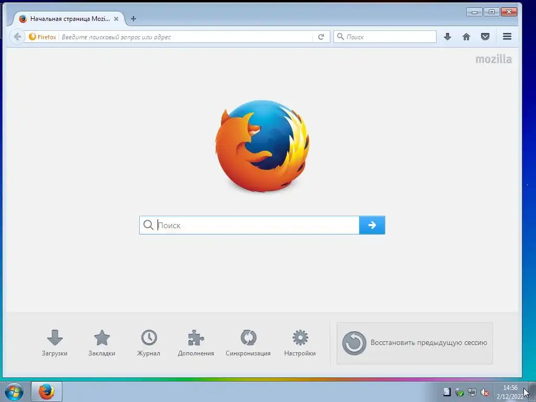Click the taskbar clock showing 14:56
Screen dimensions: 536x402
pyautogui.click(x=510, y=392)
